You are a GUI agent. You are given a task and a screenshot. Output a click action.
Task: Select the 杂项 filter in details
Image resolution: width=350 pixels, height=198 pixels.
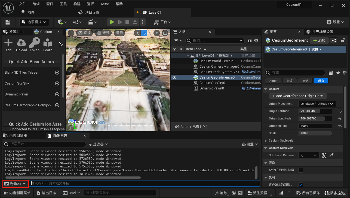coord(289,81)
